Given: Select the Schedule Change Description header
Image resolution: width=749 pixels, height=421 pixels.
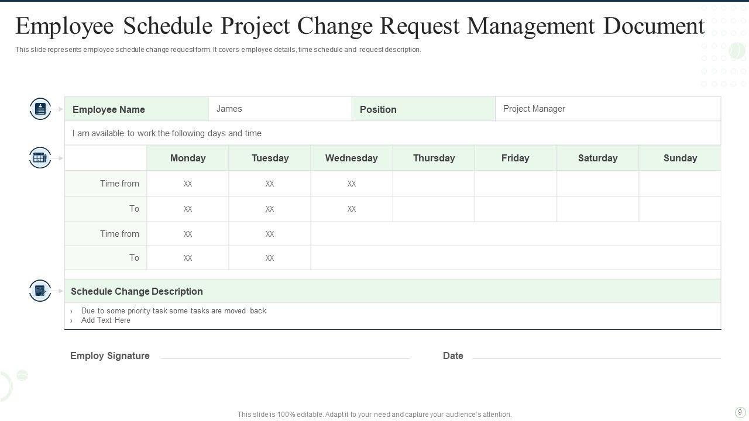Looking at the screenshot, I should tap(137, 291).
